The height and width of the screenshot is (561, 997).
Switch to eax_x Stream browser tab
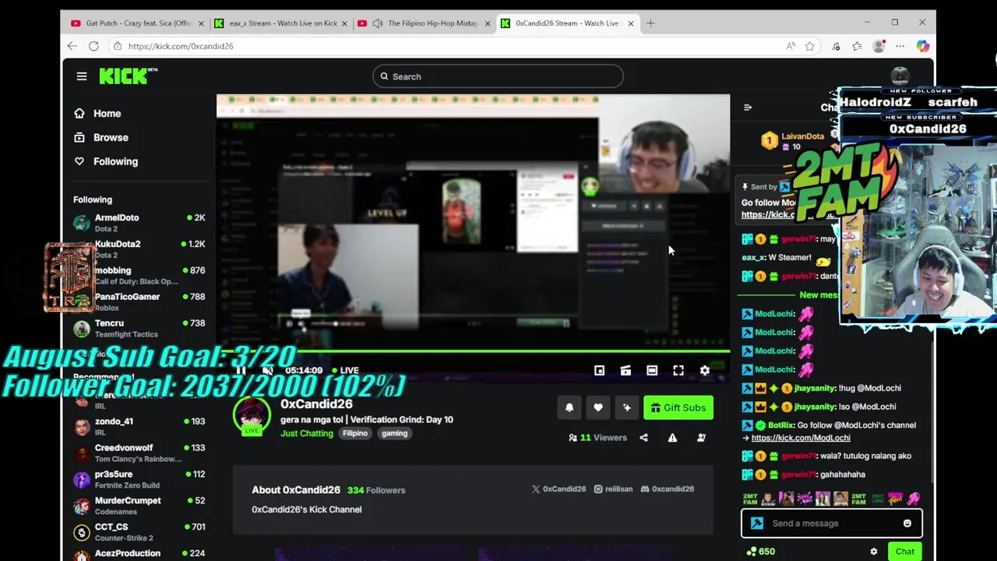[x=282, y=23]
